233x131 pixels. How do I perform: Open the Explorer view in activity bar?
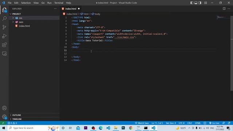tap(4, 10)
